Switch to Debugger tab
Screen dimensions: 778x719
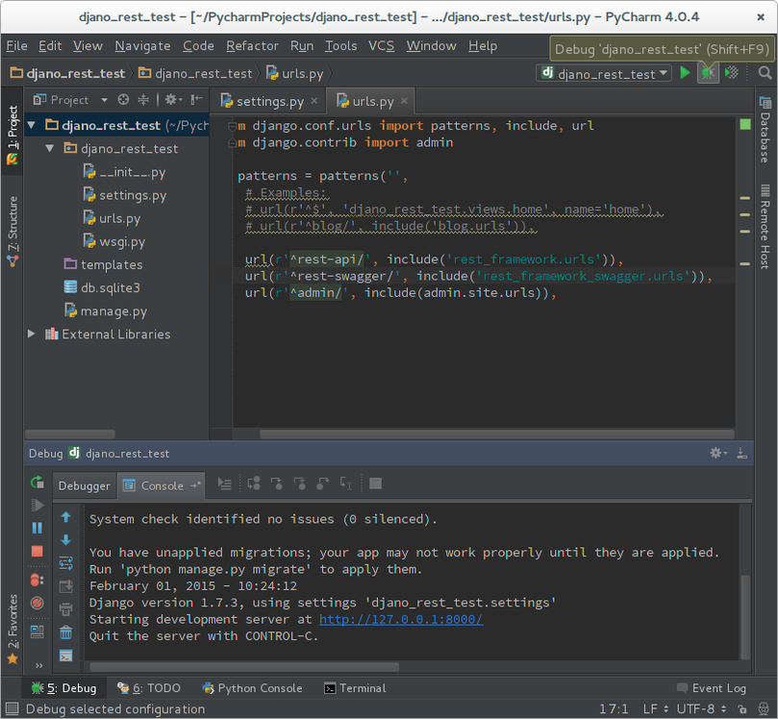pyautogui.click(x=85, y=485)
